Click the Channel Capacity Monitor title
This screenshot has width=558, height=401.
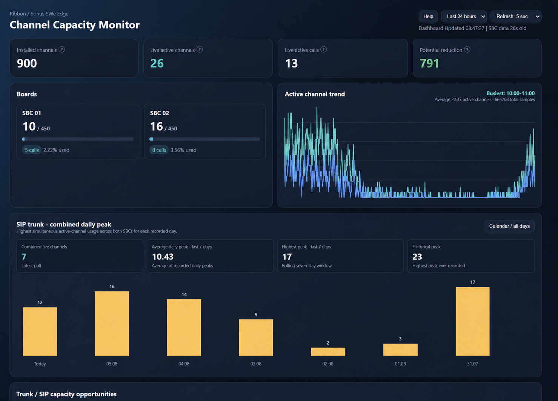click(75, 25)
